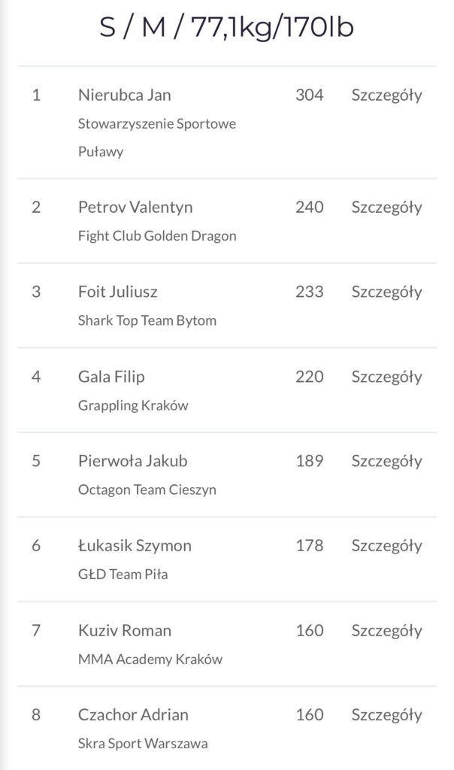Open Szczegóły for Pierwoła Jakub
Image resolution: width=454 pixels, height=770 pixels.
pos(386,461)
